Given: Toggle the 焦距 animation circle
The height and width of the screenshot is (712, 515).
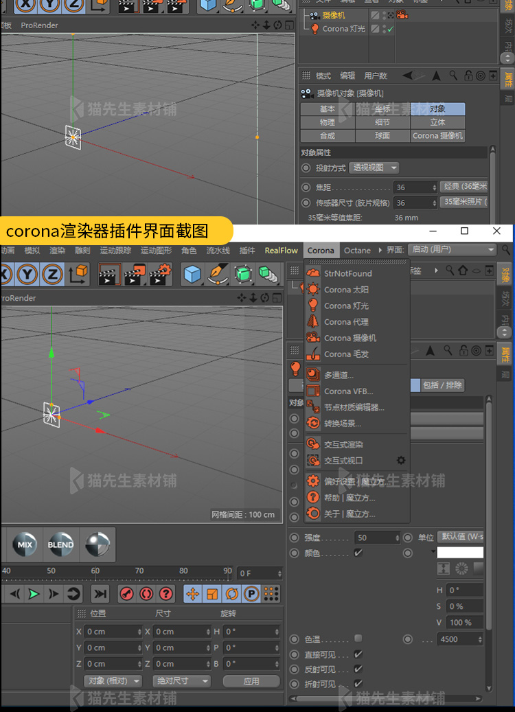Looking at the screenshot, I should point(306,187).
